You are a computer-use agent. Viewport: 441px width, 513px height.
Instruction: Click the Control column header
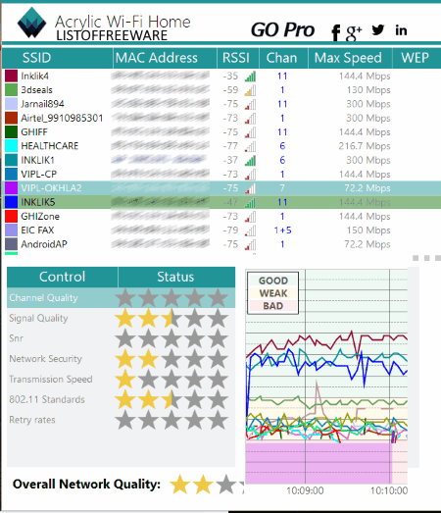[62, 277]
